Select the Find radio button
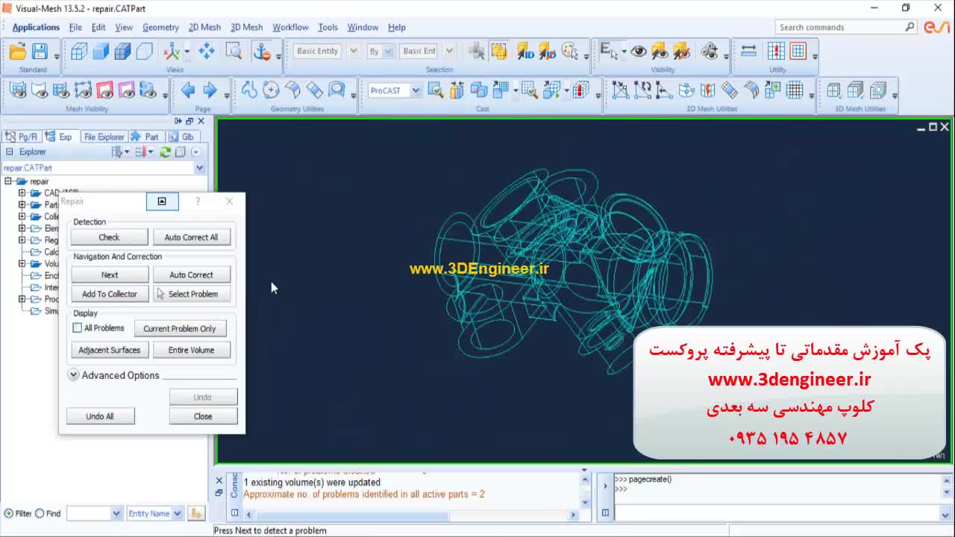This screenshot has width=955, height=537. [40, 513]
